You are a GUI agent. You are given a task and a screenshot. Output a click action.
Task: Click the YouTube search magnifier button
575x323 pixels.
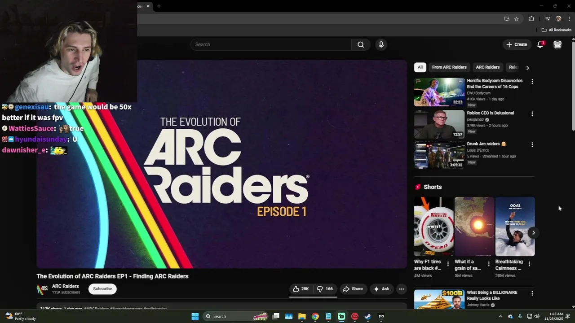pyautogui.click(x=361, y=44)
